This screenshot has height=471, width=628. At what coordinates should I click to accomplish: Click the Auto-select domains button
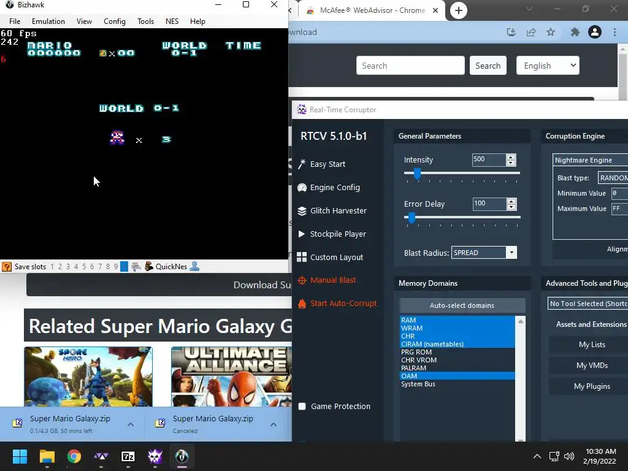462,305
